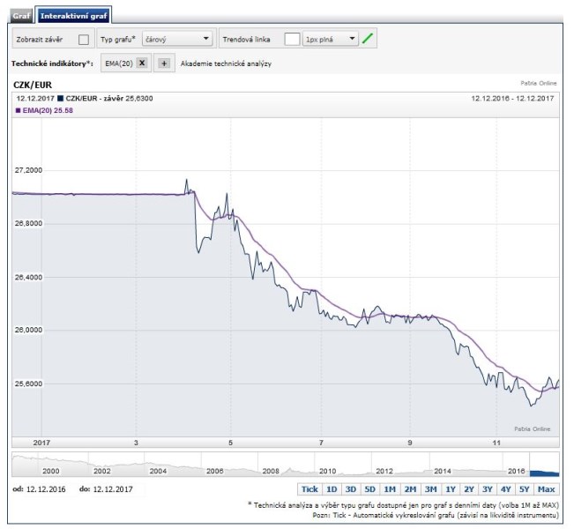Show the Max time range
The image size is (574, 529).
(547, 488)
